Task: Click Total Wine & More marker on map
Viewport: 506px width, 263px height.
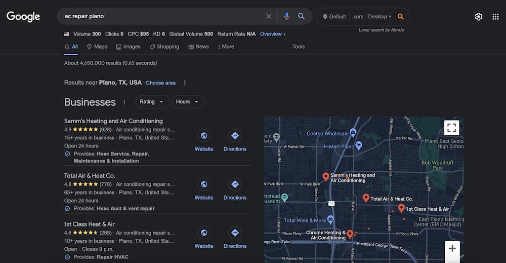Action: (330, 220)
